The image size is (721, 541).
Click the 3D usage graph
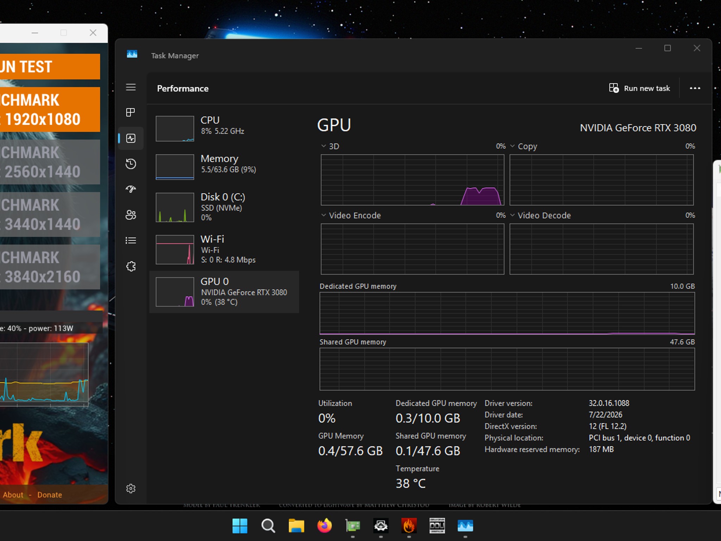coord(412,180)
